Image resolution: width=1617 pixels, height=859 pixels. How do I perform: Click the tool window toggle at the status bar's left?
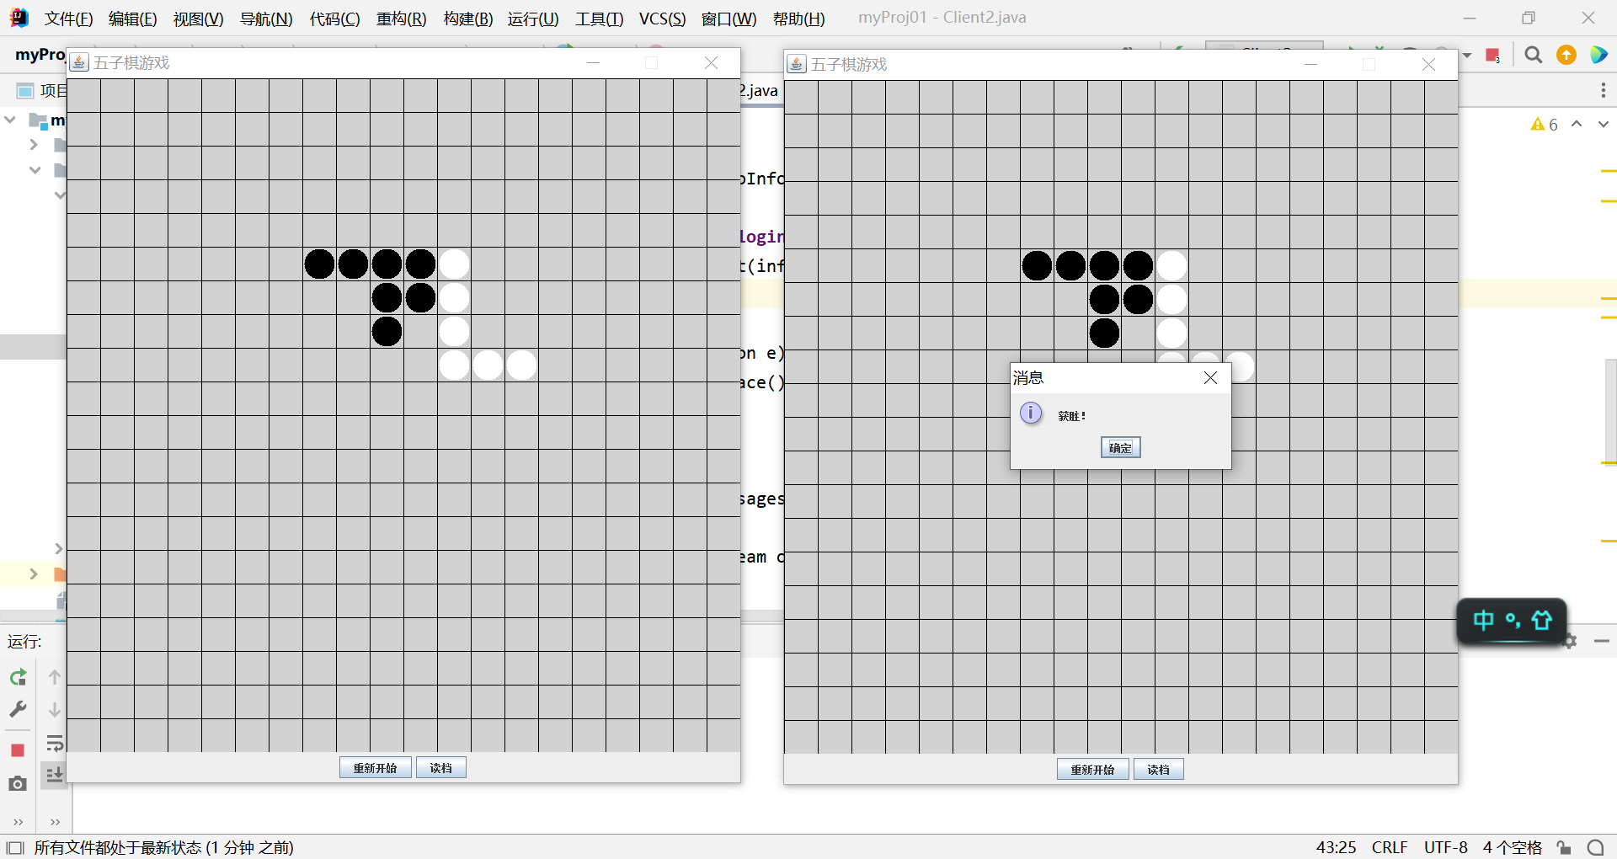point(15,847)
